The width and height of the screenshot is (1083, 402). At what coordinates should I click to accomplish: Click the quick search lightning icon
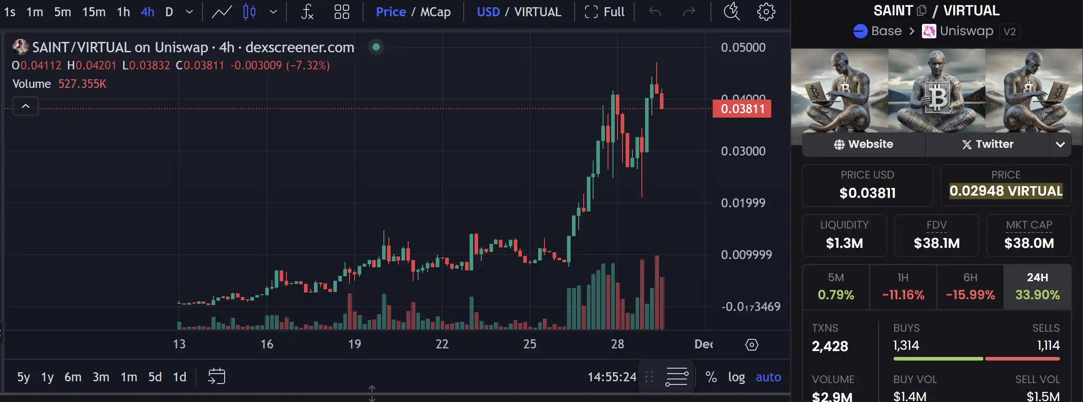(x=731, y=12)
